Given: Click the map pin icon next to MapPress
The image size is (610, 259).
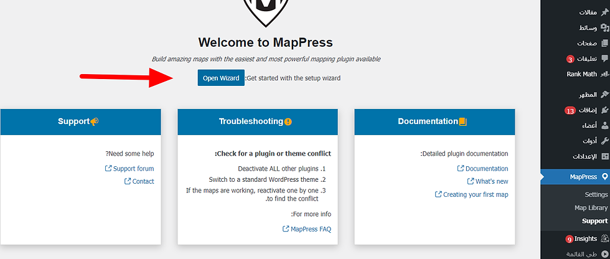Looking at the screenshot, I should (604, 177).
